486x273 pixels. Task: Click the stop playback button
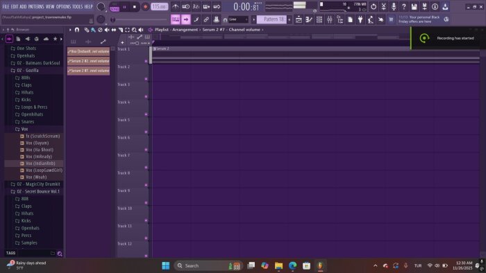[x=135, y=7]
